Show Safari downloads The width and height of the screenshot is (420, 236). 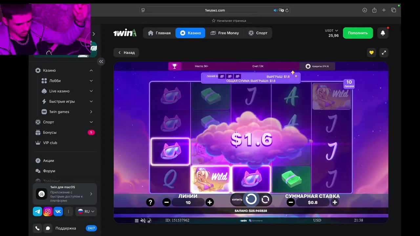coord(365,10)
